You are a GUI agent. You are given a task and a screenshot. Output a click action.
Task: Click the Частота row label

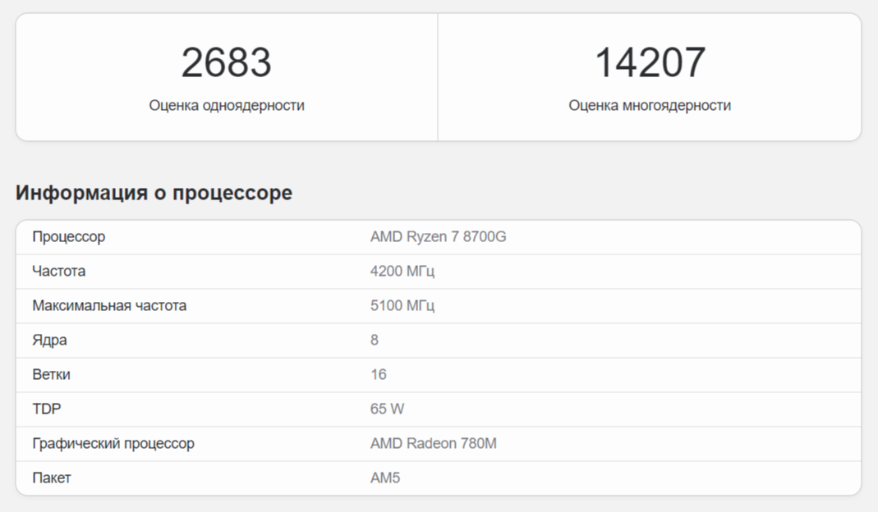tap(59, 272)
